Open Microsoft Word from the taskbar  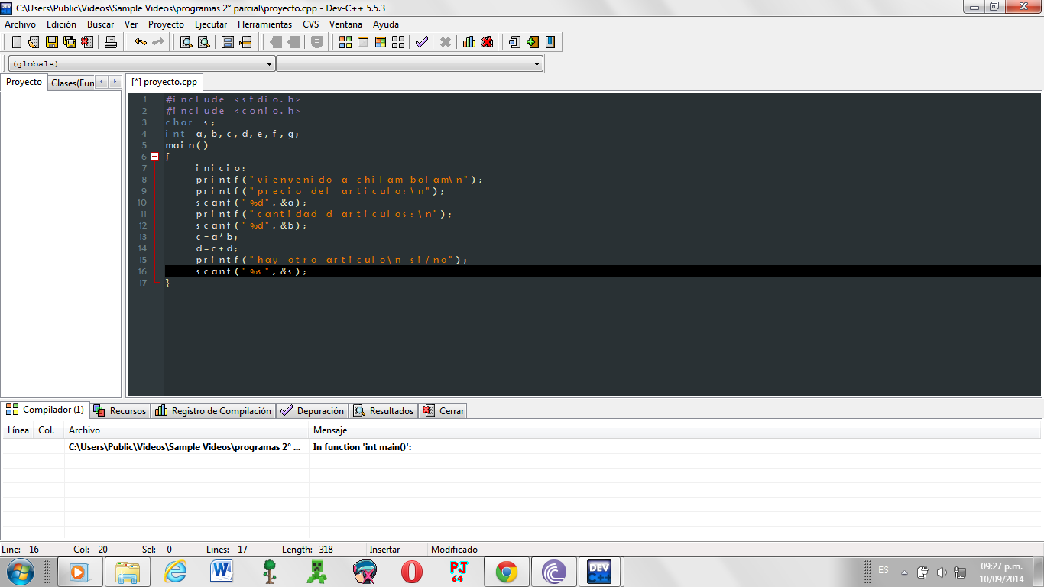[x=222, y=572]
